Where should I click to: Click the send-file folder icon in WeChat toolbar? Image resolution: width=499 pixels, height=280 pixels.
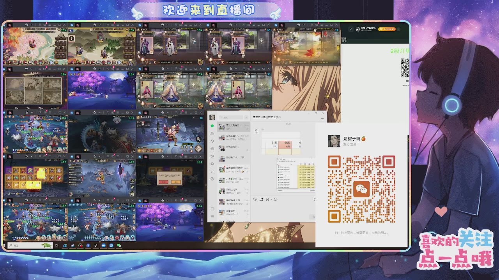pyautogui.click(x=261, y=199)
